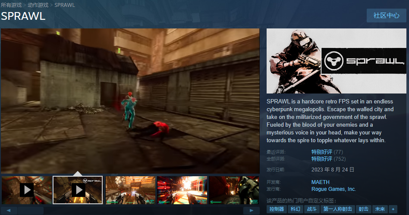Open recent reviews 特别好评 (77) link
The width and height of the screenshot is (409, 215).
(x=327, y=152)
